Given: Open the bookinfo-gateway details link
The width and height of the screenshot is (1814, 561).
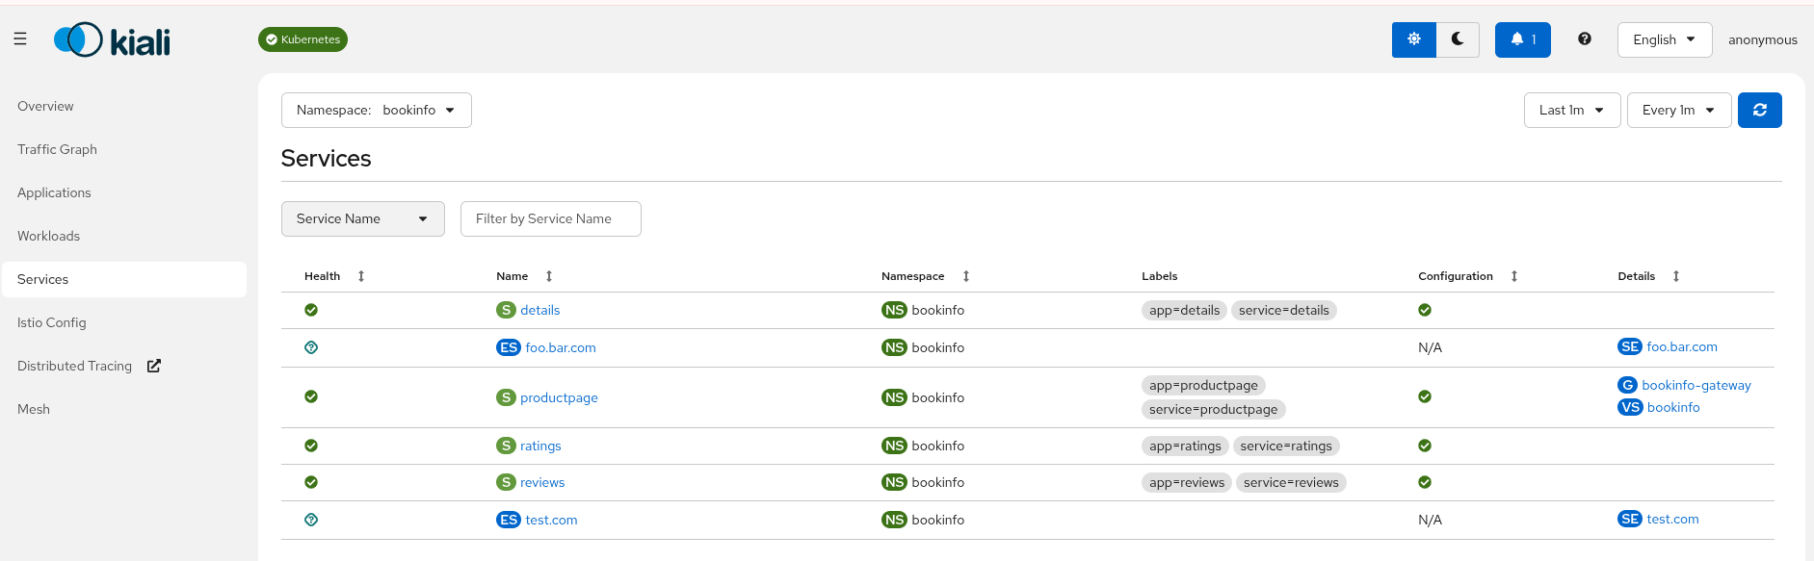Looking at the screenshot, I should 1696,385.
